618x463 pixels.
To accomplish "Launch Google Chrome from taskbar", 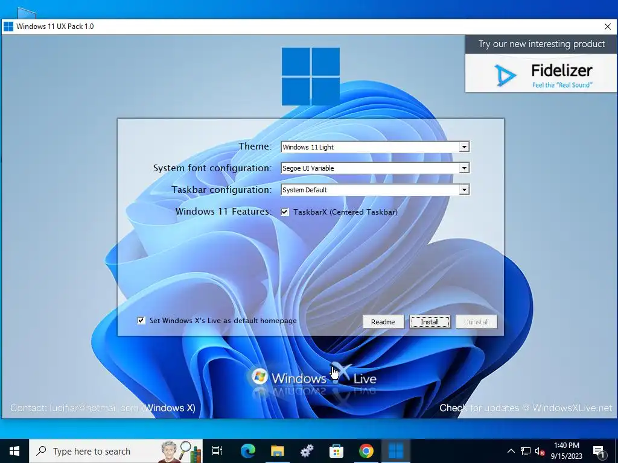I will (366, 451).
